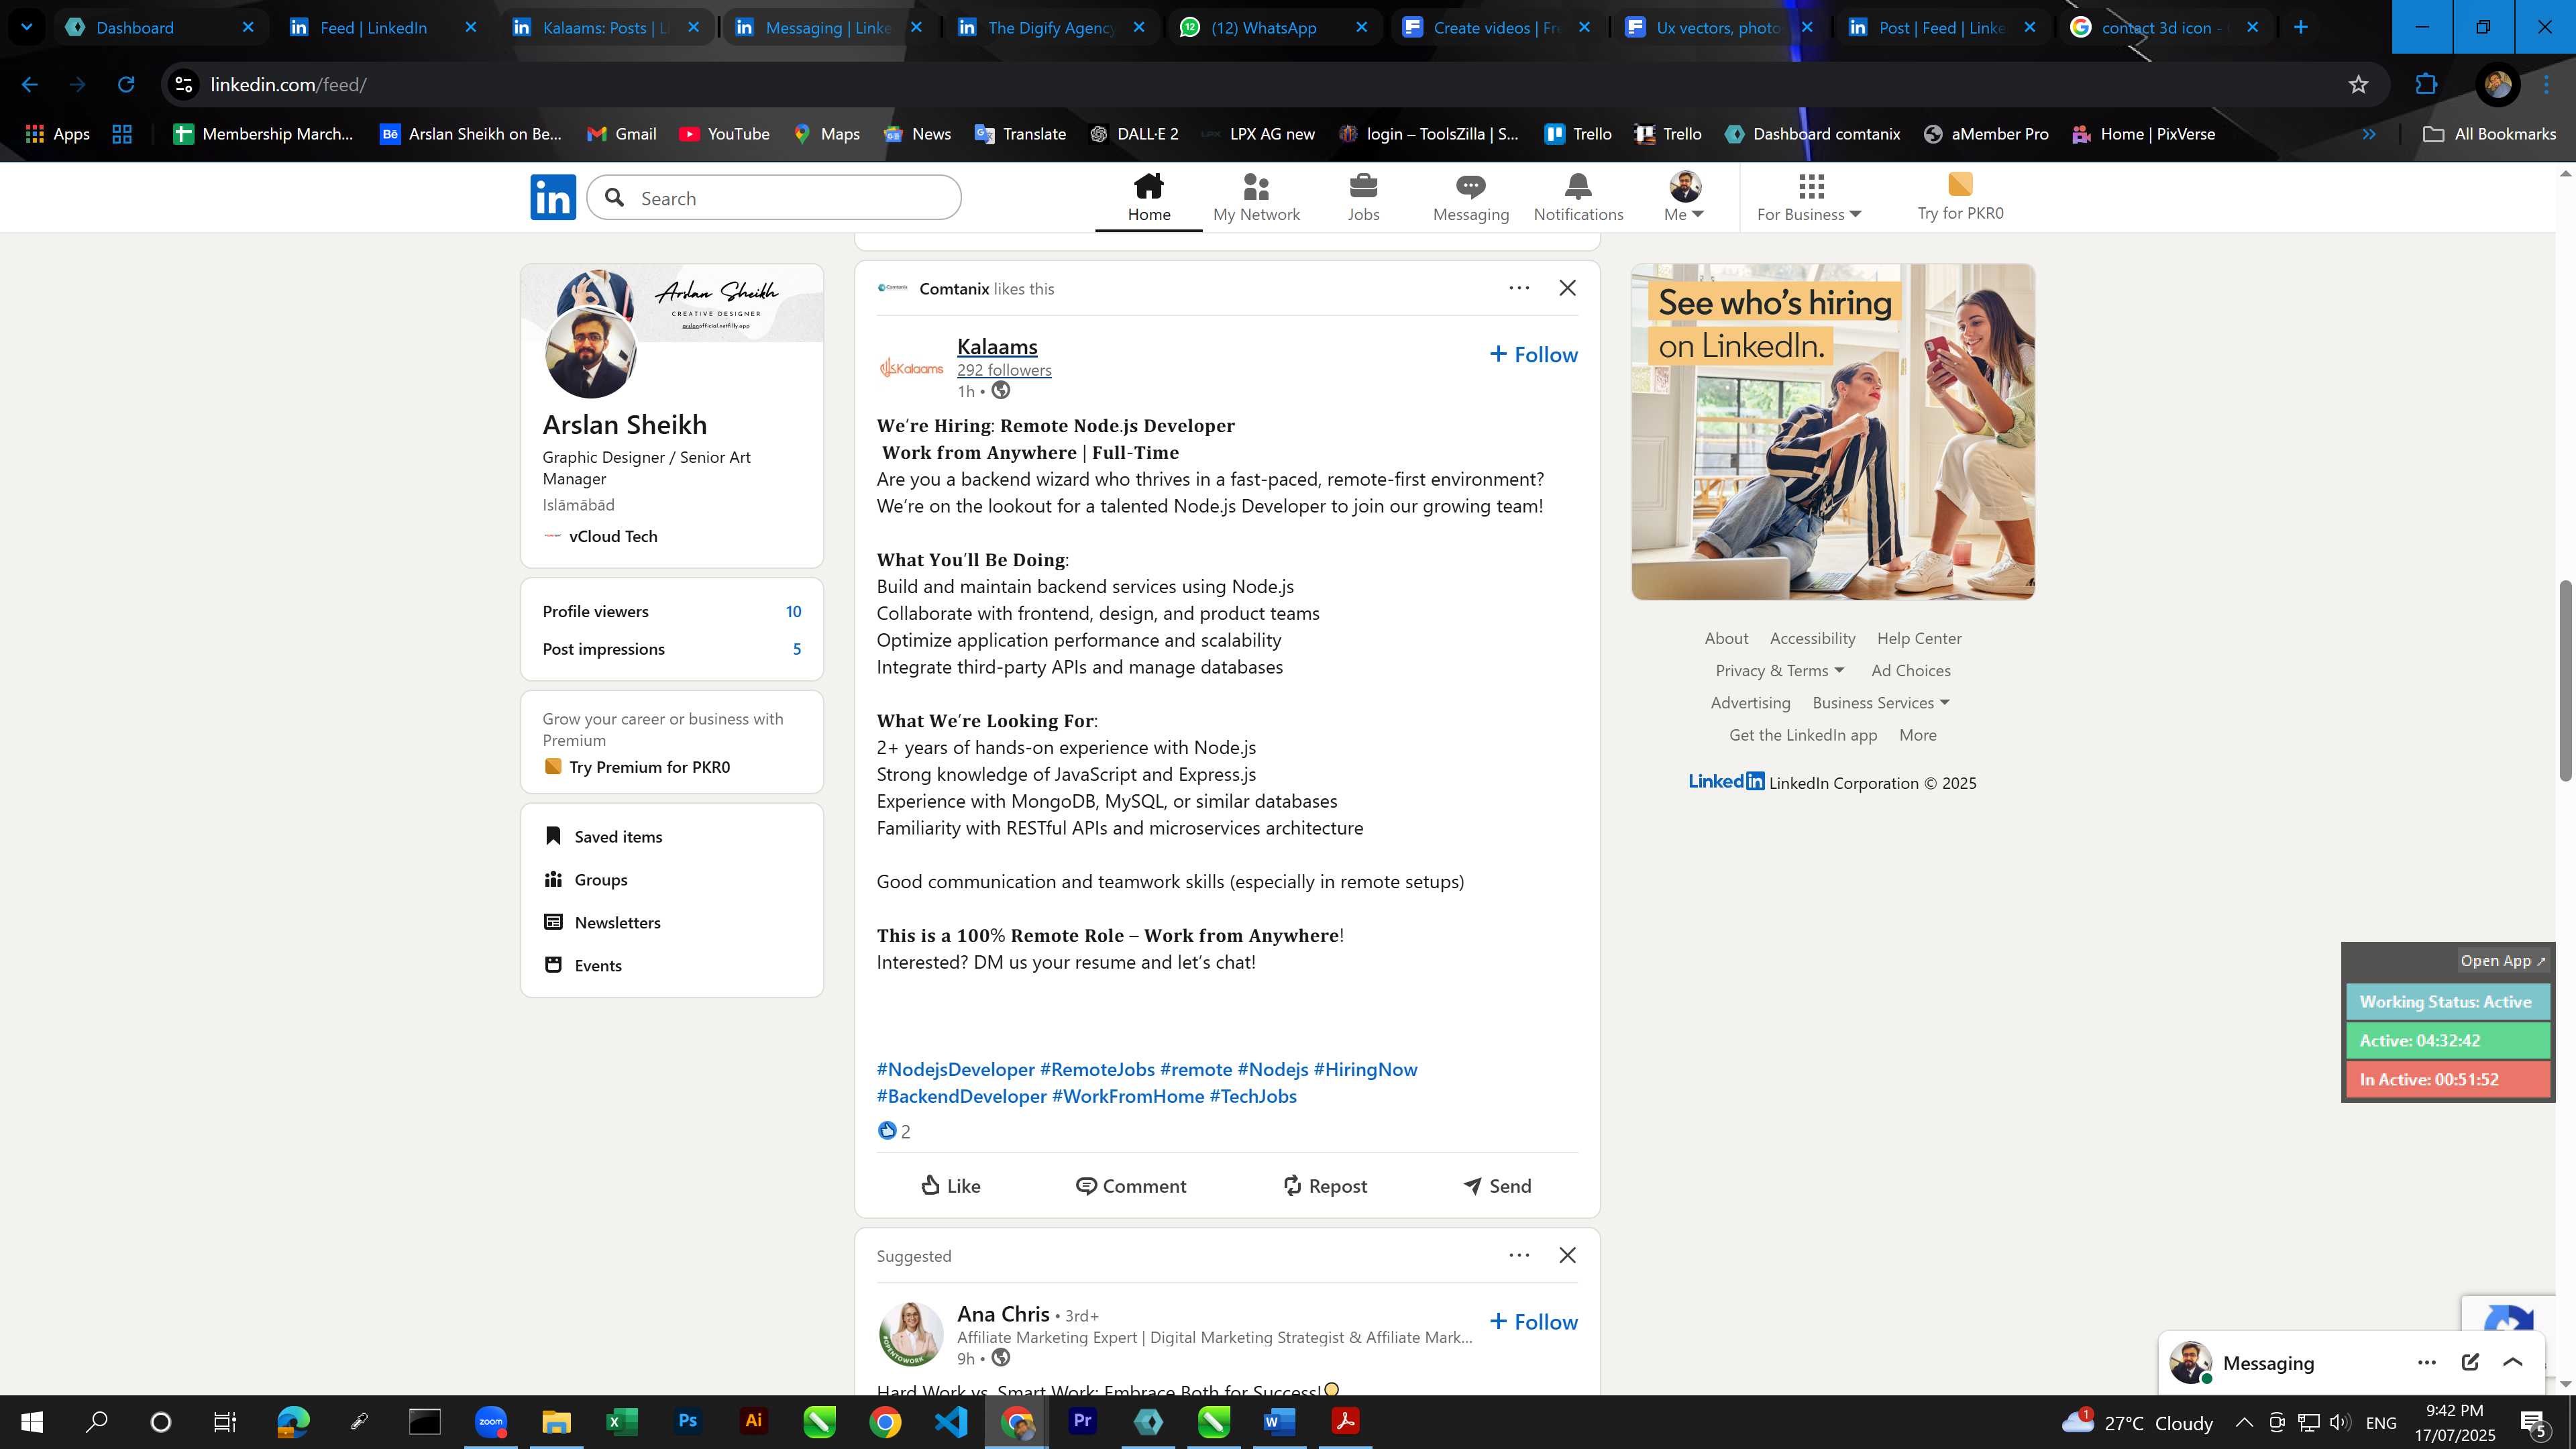2576x1449 pixels.
Task: Expand Business Services dropdown
Action: [x=1881, y=703]
